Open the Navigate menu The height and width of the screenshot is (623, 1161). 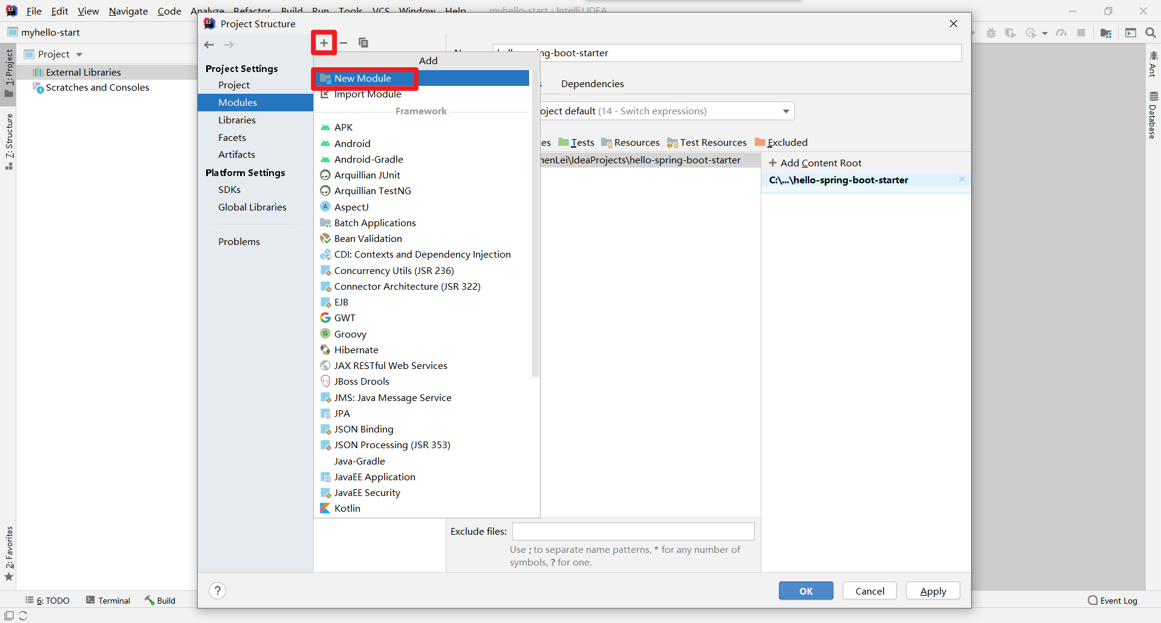128,11
